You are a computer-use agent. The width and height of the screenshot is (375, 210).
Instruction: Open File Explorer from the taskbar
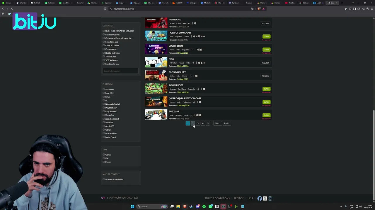pyautogui.click(x=178, y=206)
